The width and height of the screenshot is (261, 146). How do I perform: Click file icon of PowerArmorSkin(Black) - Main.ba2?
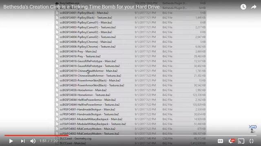click(57, 80)
